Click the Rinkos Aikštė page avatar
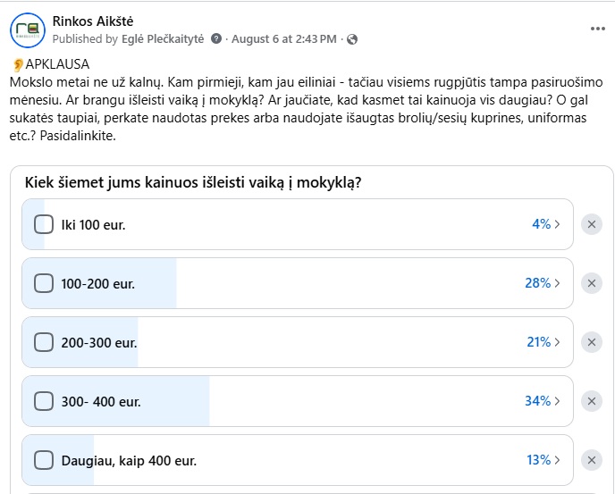The image size is (615, 494). [x=28, y=30]
